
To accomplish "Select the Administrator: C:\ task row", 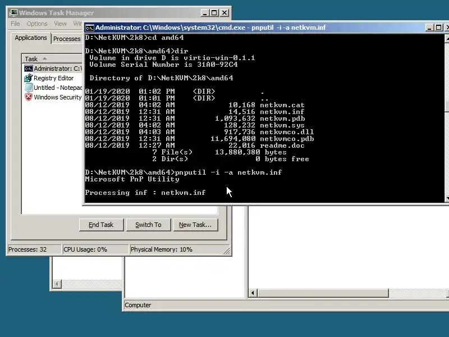I will pyautogui.click(x=53, y=69).
